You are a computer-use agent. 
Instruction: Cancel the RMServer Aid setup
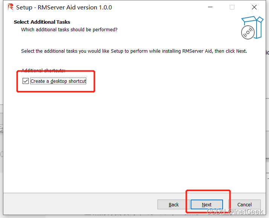[x=244, y=204]
